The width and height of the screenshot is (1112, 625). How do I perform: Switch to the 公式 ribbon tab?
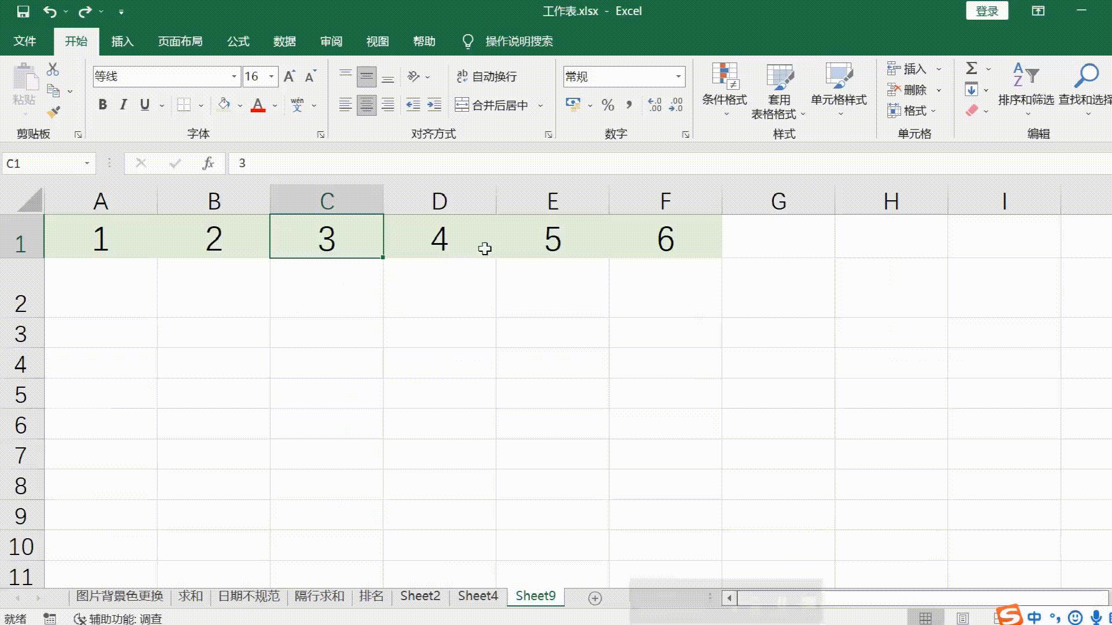[x=238, y=42]
